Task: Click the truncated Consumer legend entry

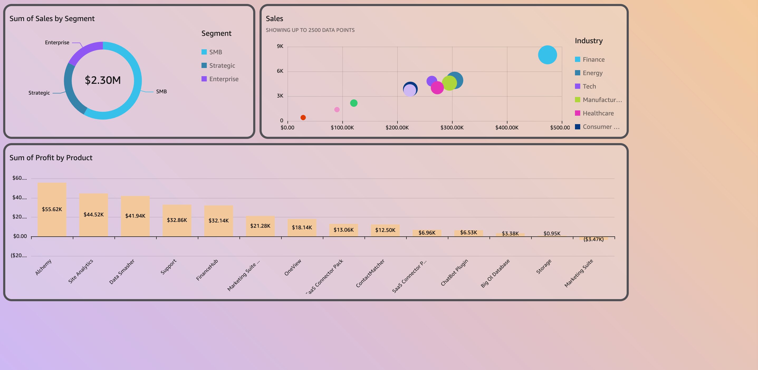Action: 601,127
